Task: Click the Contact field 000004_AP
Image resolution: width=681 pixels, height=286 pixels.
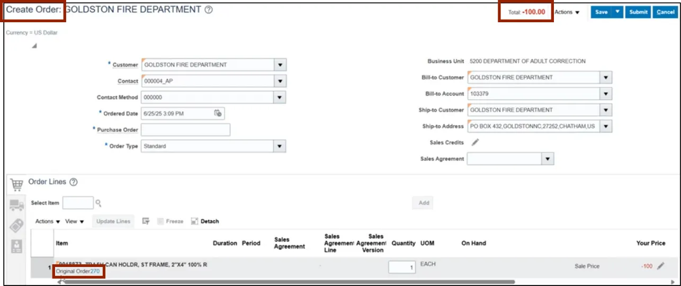Action: click(x=208, y=81)
